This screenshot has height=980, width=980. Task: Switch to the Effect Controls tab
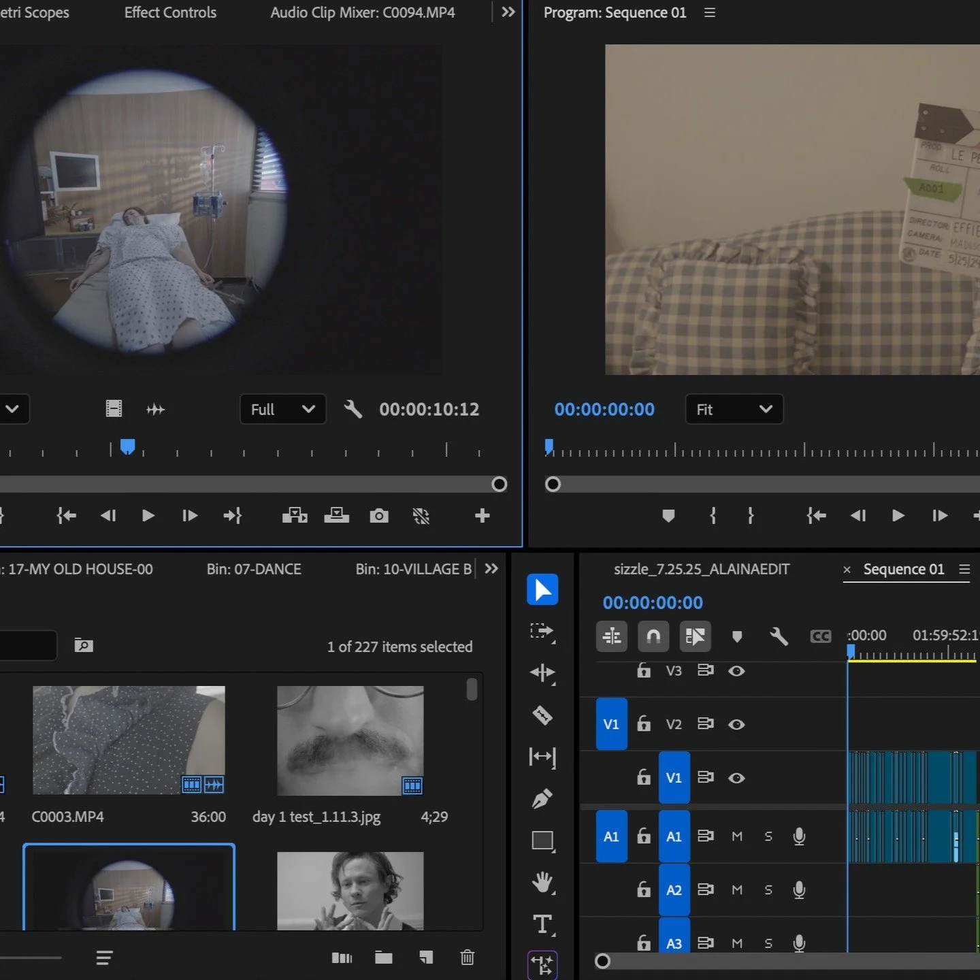(x=170, y=12)
